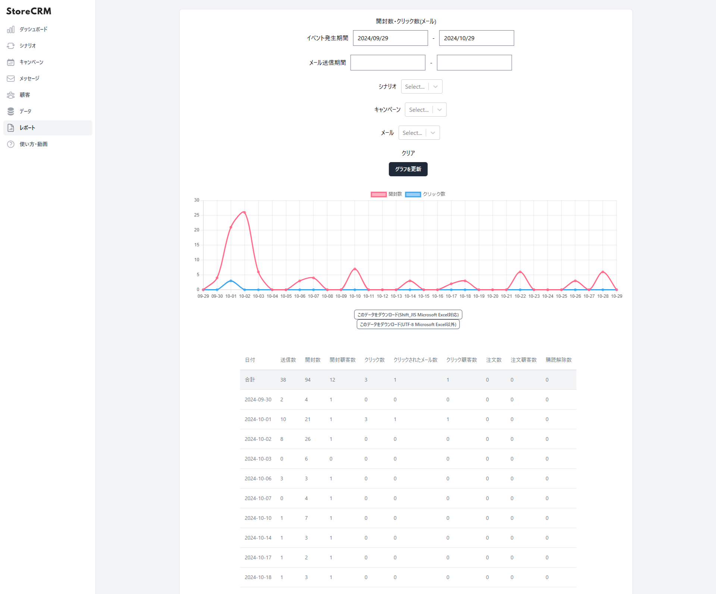This screenshot has height=594, width=716.
Task: Click the クリック顧客数 column header
Action: point(462,360)
